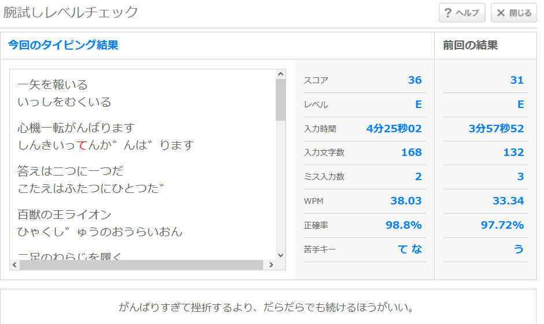The width and height of the screenshot is (544, 324).
Task: Click the phrase 一矢を報いる
Action: 53,85
